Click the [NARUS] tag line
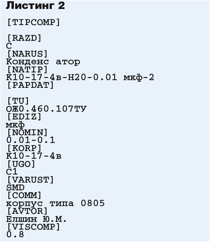210x242 pixels. [x=27, y=54]
